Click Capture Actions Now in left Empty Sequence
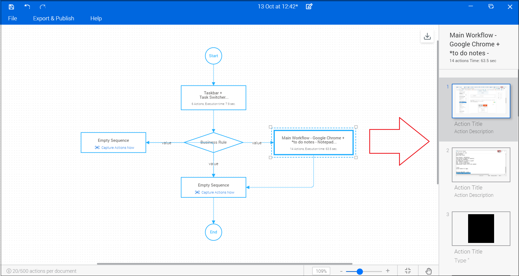Viewport: 519px width, 276px height. click(x=118, y=148)
